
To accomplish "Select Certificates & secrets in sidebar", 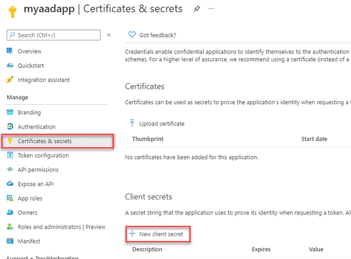I will coord(58,141).
